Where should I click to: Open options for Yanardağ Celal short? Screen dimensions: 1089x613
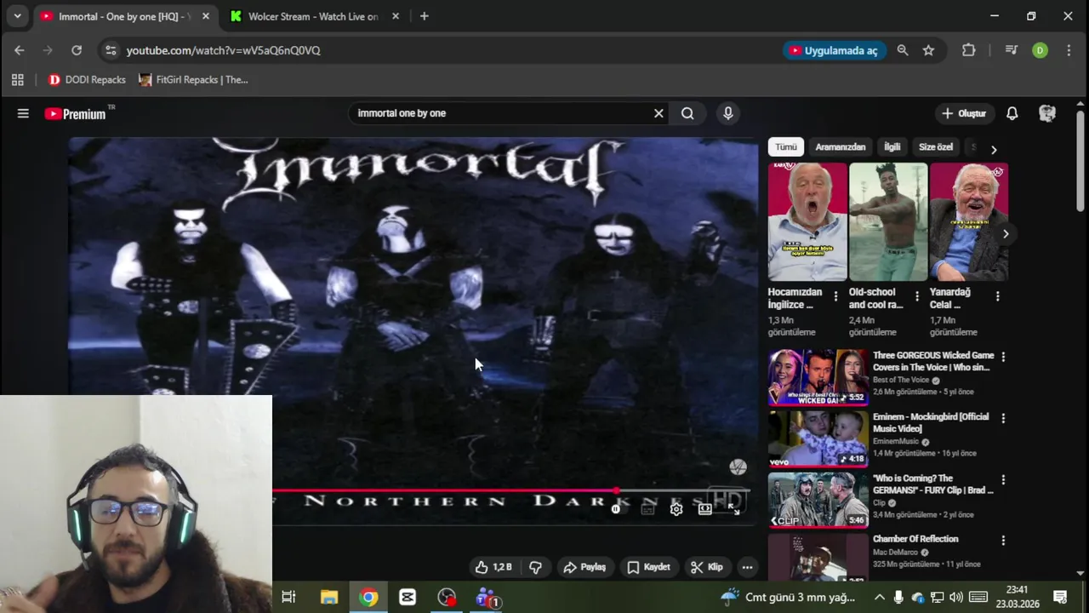pyautogui.click(x=997, y=296)
